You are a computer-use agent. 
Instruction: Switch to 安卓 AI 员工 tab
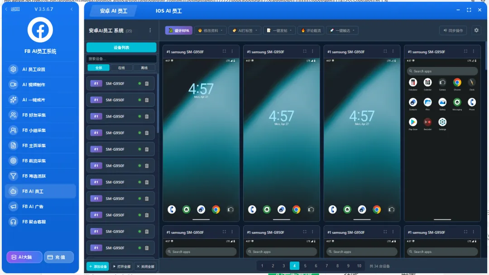[x=114, y=11]
